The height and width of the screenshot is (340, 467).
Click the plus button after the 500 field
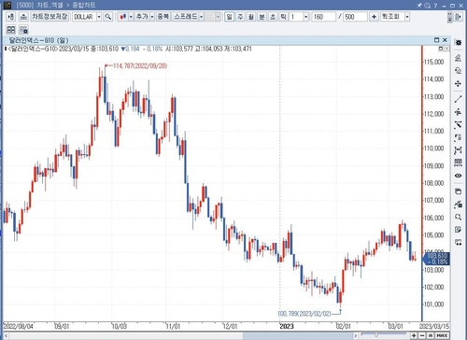tap(374, 17)
